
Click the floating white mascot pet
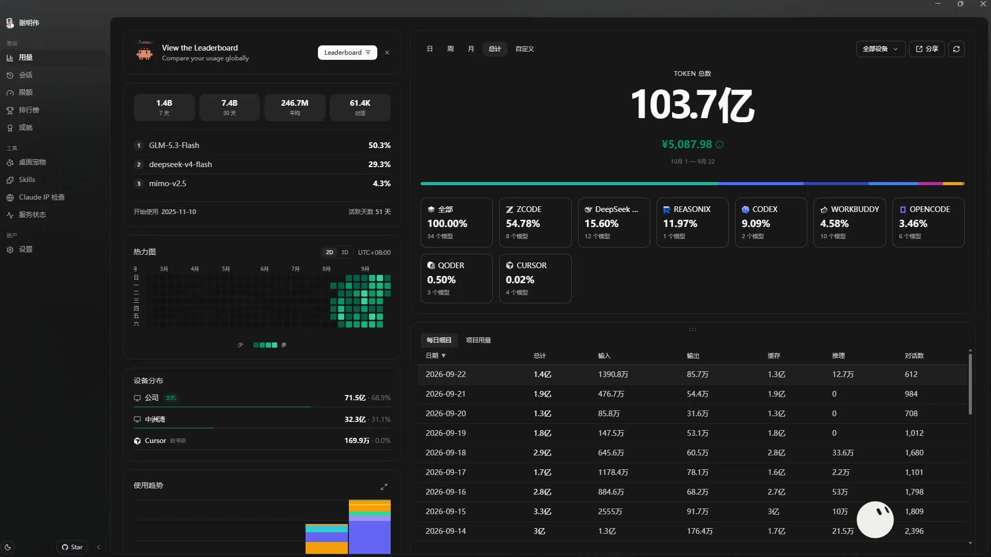point(875,519)
